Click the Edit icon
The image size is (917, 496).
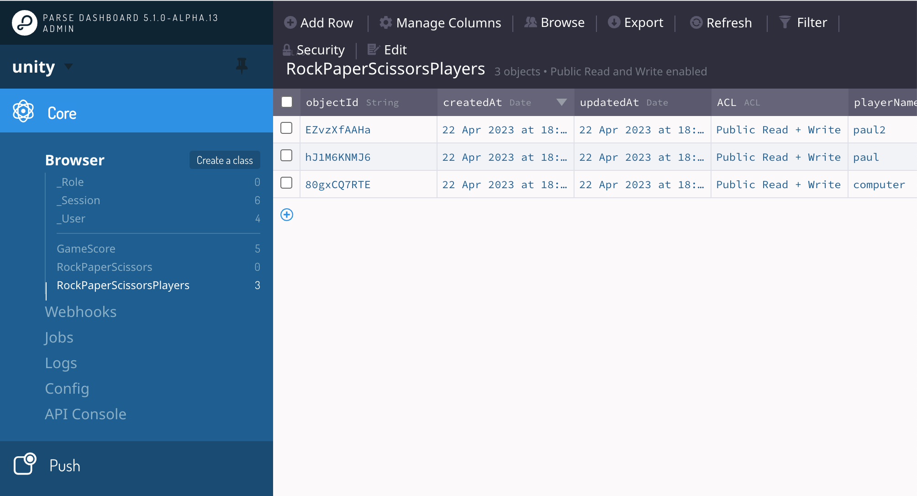click(x=373, y=49)
